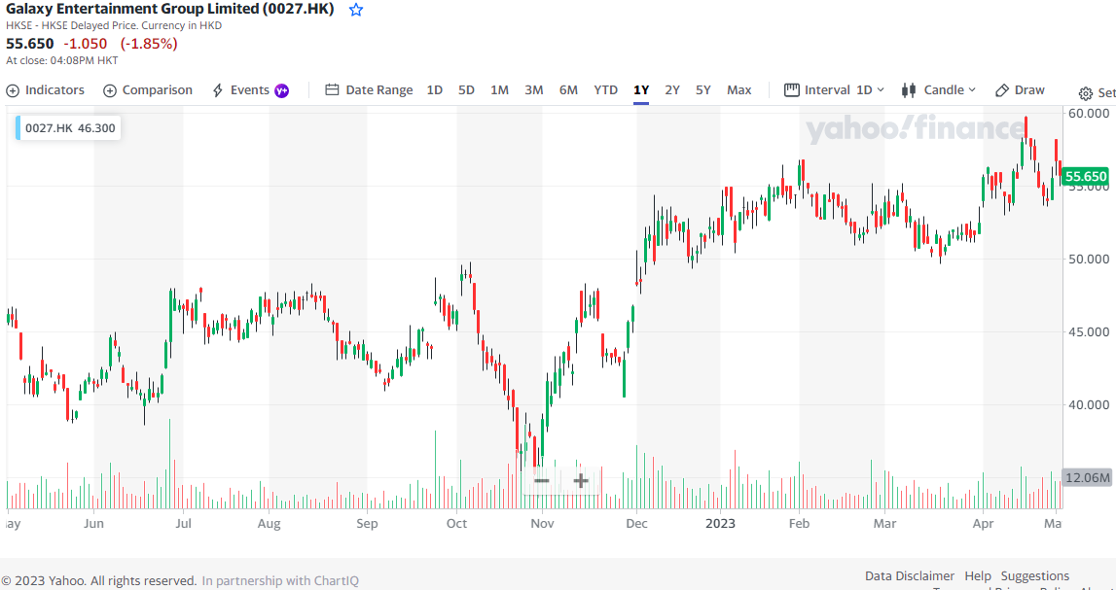Open the Date Range picker

[x=369, y=90]
